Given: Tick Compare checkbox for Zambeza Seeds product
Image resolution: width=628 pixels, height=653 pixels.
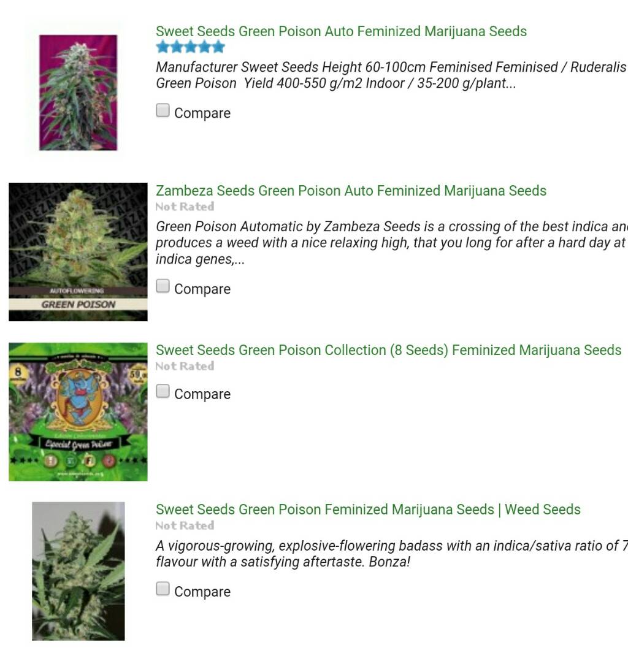Looking at the screenshot, I should [x=163, y=286].
